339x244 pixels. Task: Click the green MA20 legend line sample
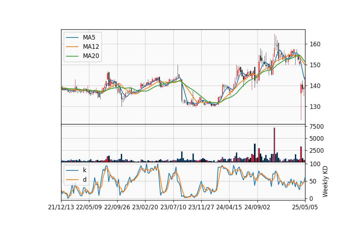point(72,56)
